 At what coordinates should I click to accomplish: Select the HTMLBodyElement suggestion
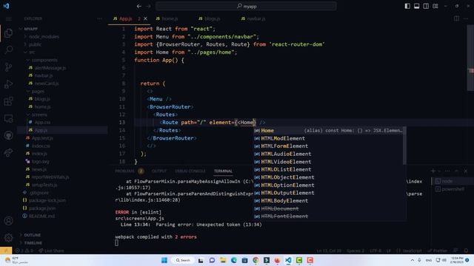328,201
